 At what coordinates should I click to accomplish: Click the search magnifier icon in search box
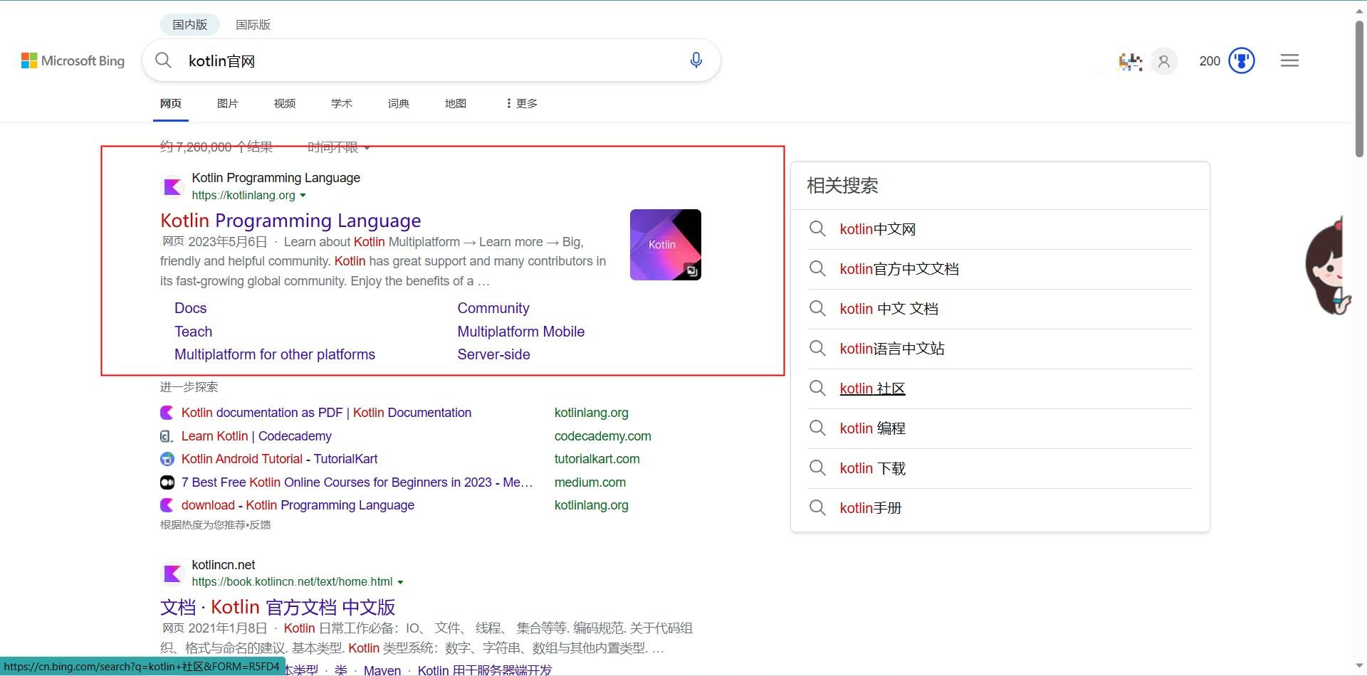[x=163, y=60]
